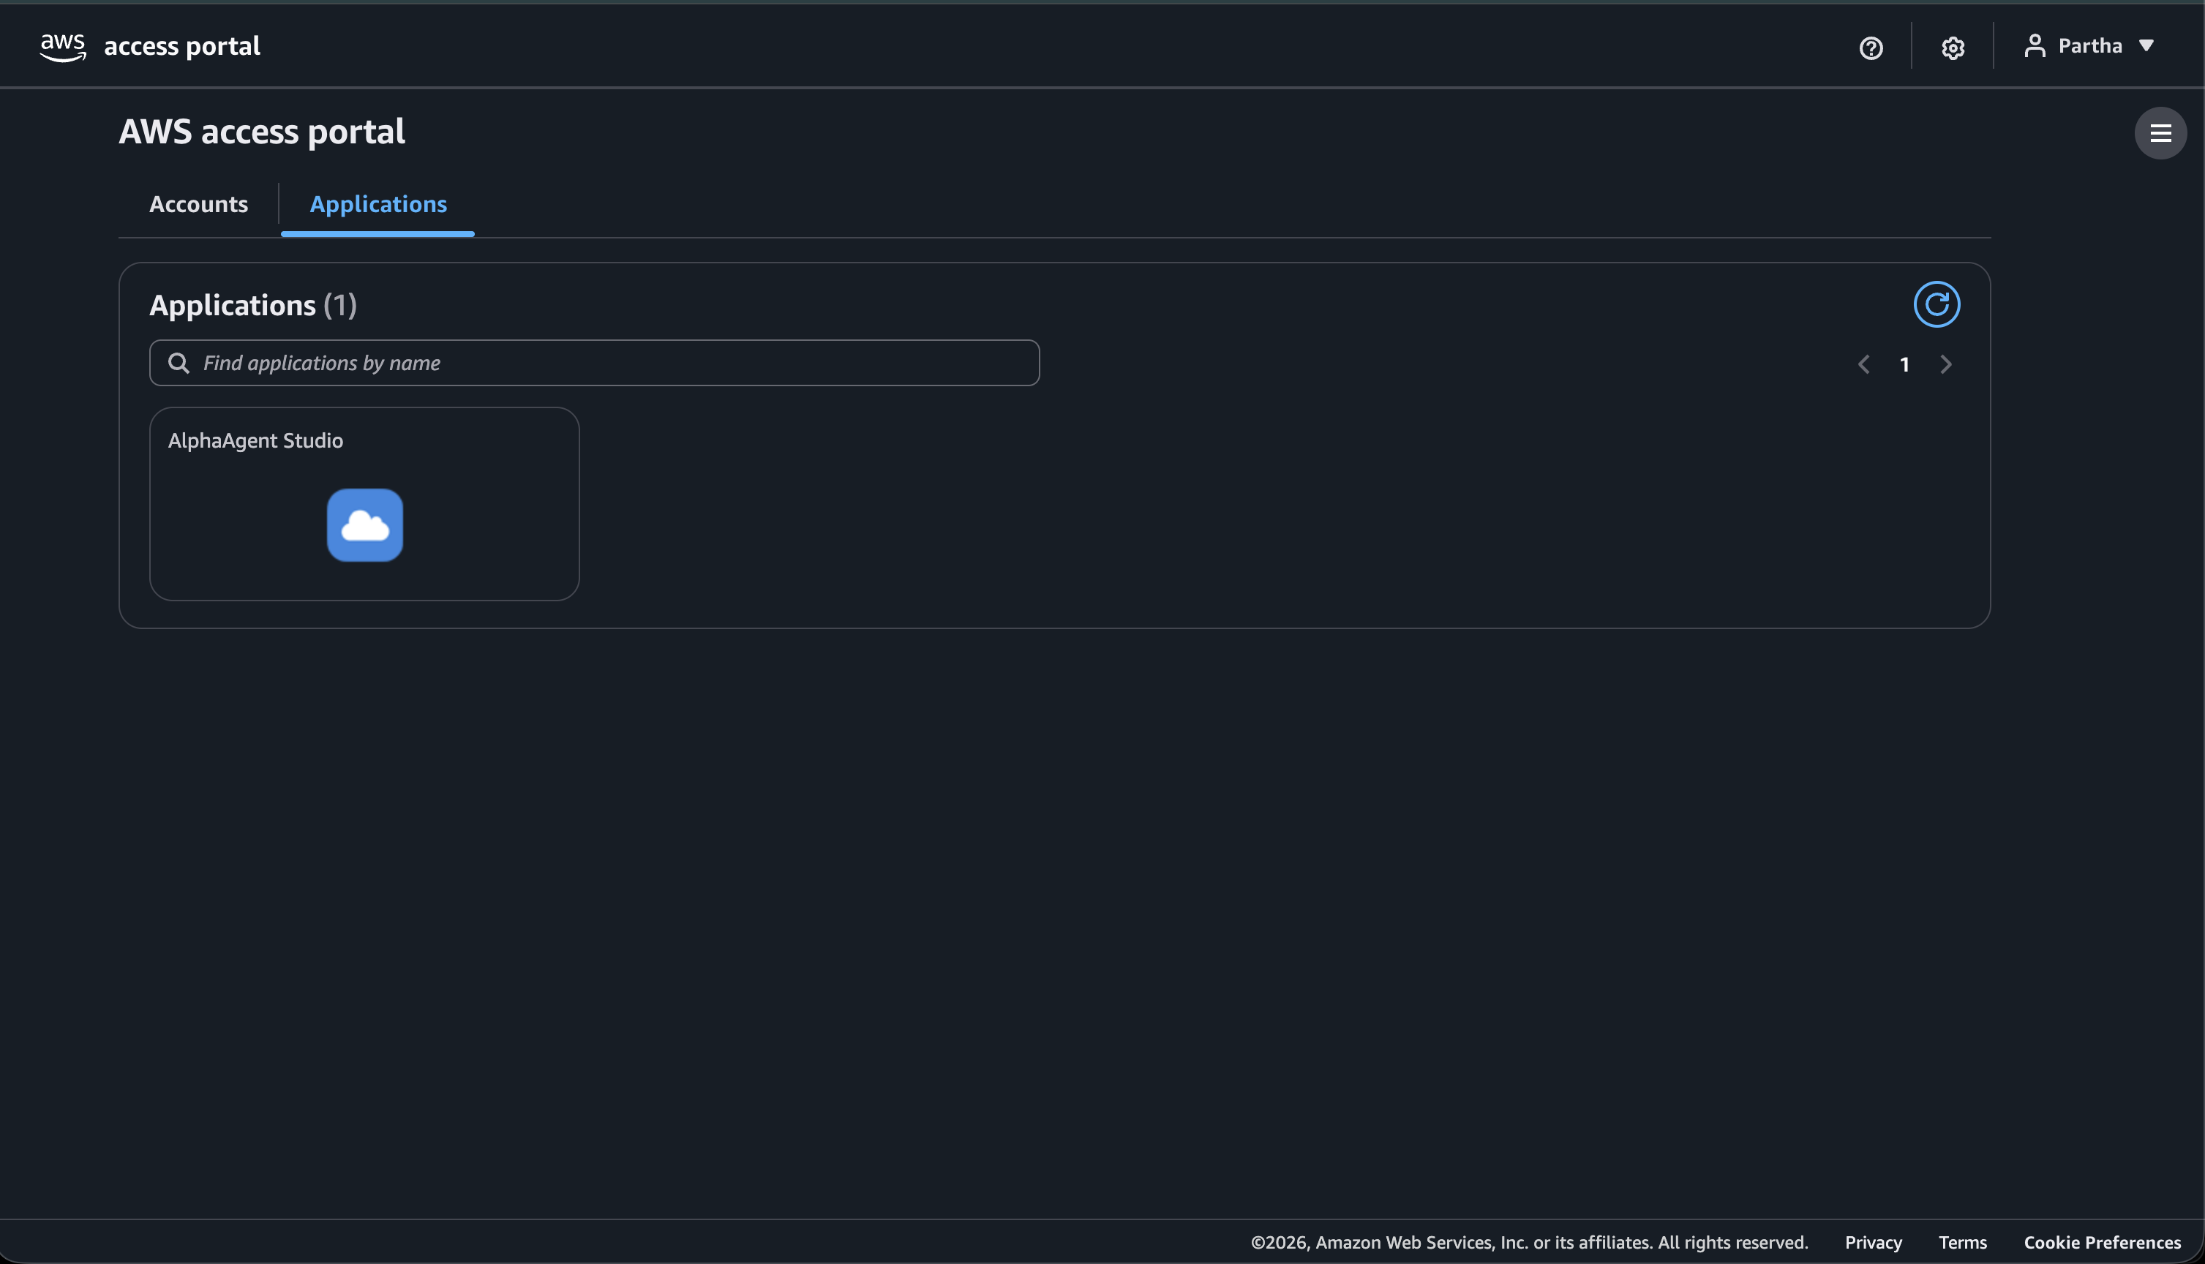Go to next page arrow
2205x1264 pixels.
point(1945,364)
